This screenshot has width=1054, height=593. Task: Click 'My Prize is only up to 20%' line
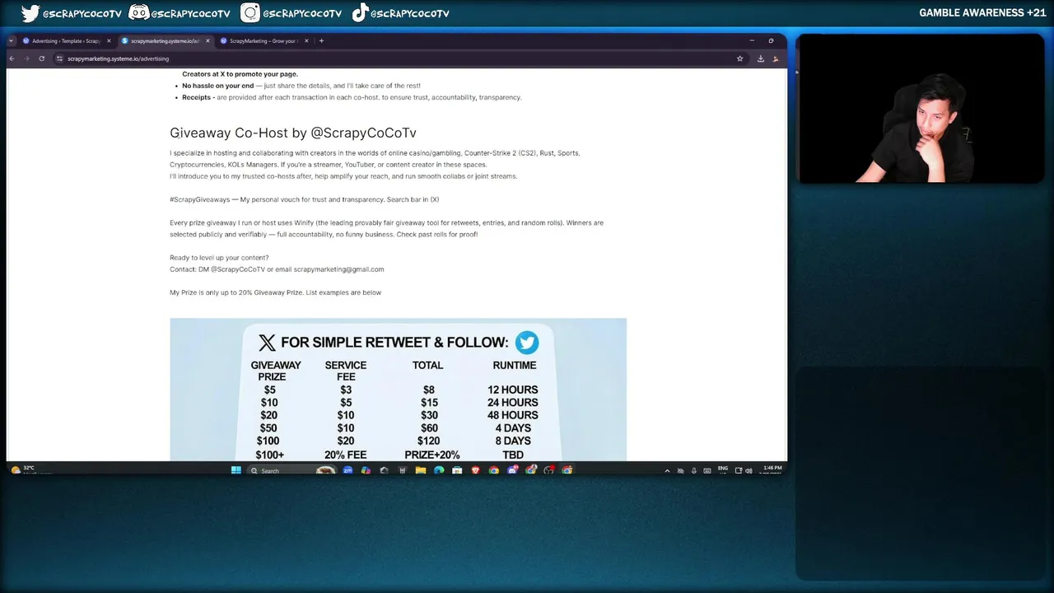(275, 292)
